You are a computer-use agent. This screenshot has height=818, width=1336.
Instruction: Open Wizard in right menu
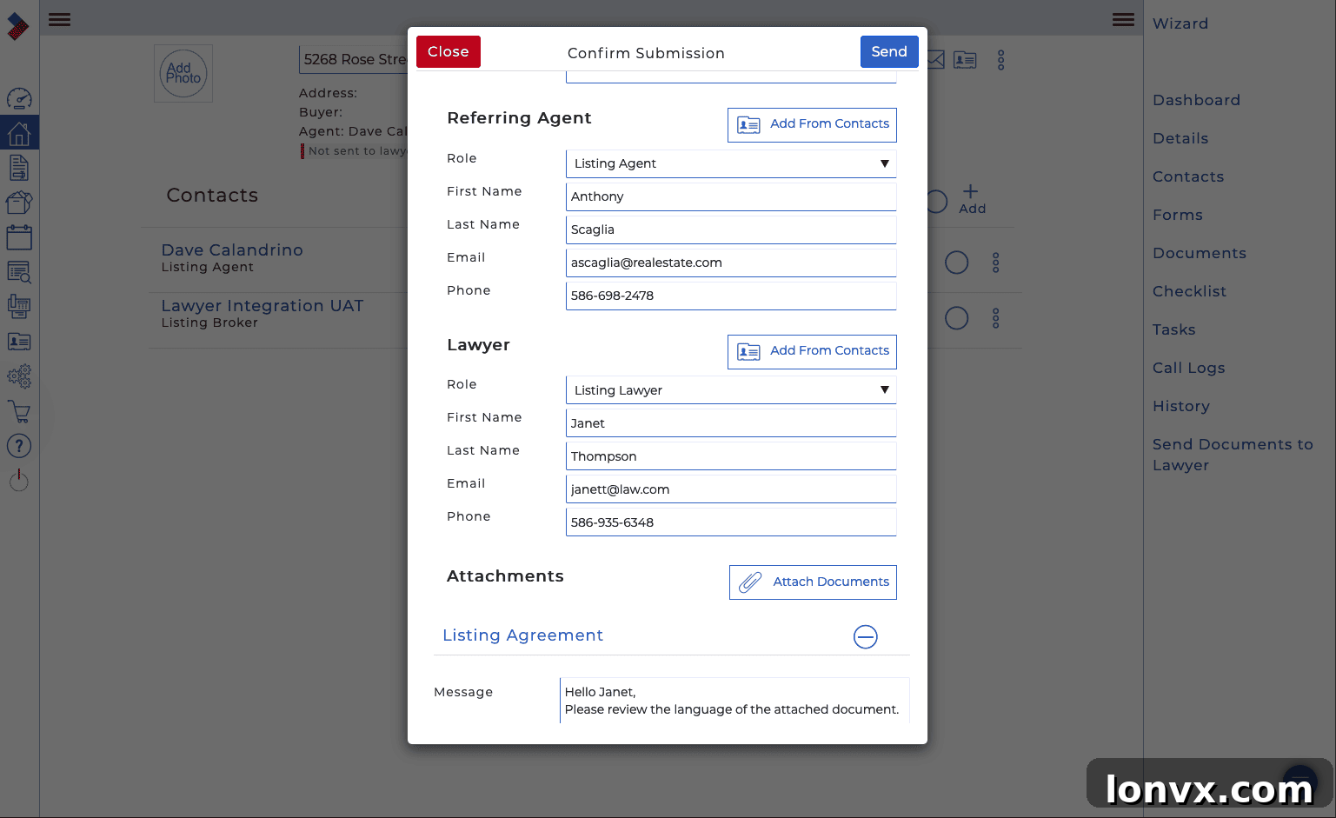1180,23
